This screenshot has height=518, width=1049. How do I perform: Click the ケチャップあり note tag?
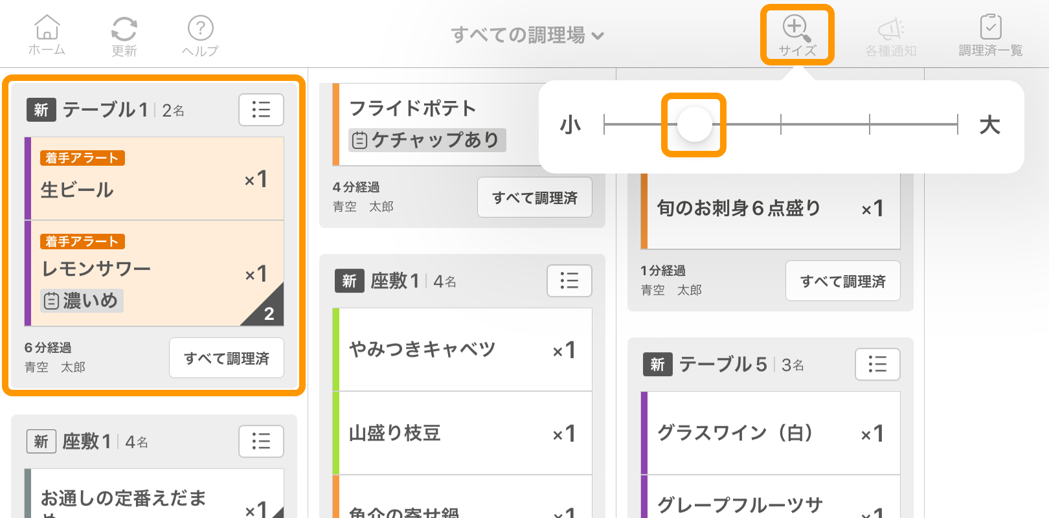(x=427, y=139)
